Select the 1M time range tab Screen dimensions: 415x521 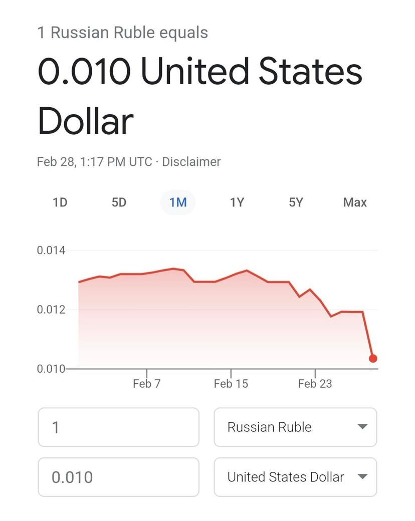click(x=178, y=202)
